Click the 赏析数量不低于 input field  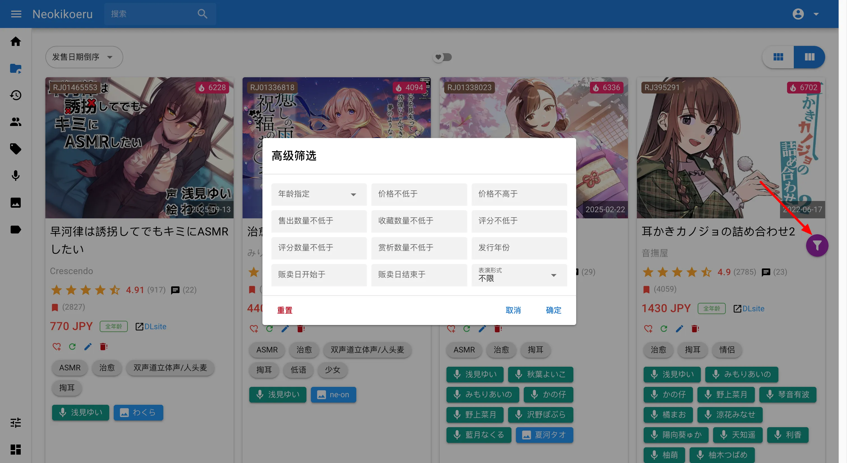point(419,248)
